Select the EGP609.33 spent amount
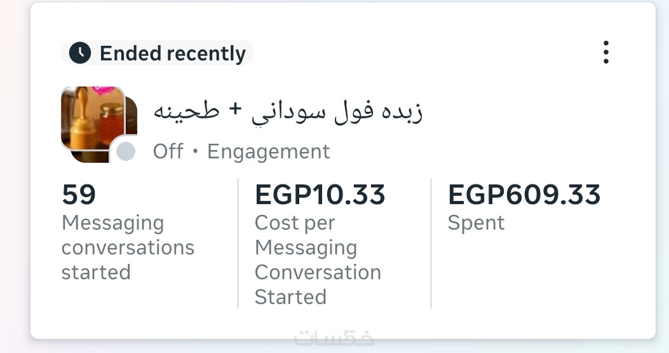This screenshot has height=353, width=669. 524,195
